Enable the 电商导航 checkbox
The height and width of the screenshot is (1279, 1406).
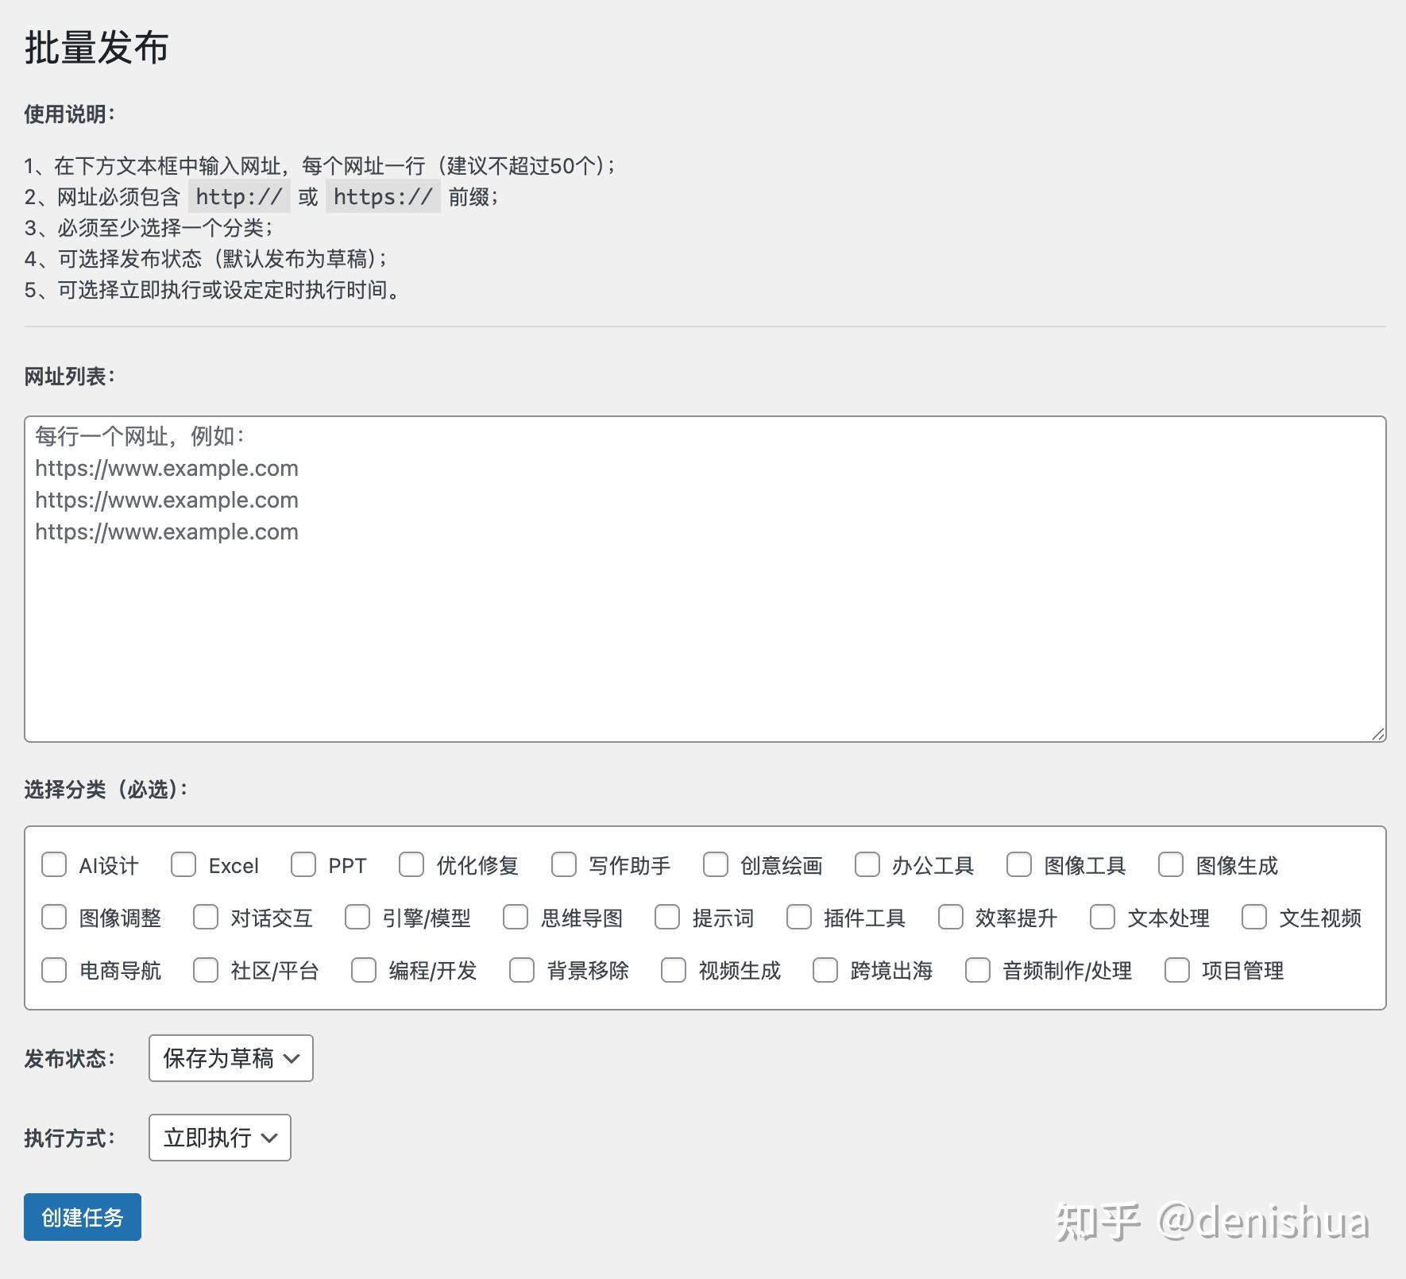54,969
